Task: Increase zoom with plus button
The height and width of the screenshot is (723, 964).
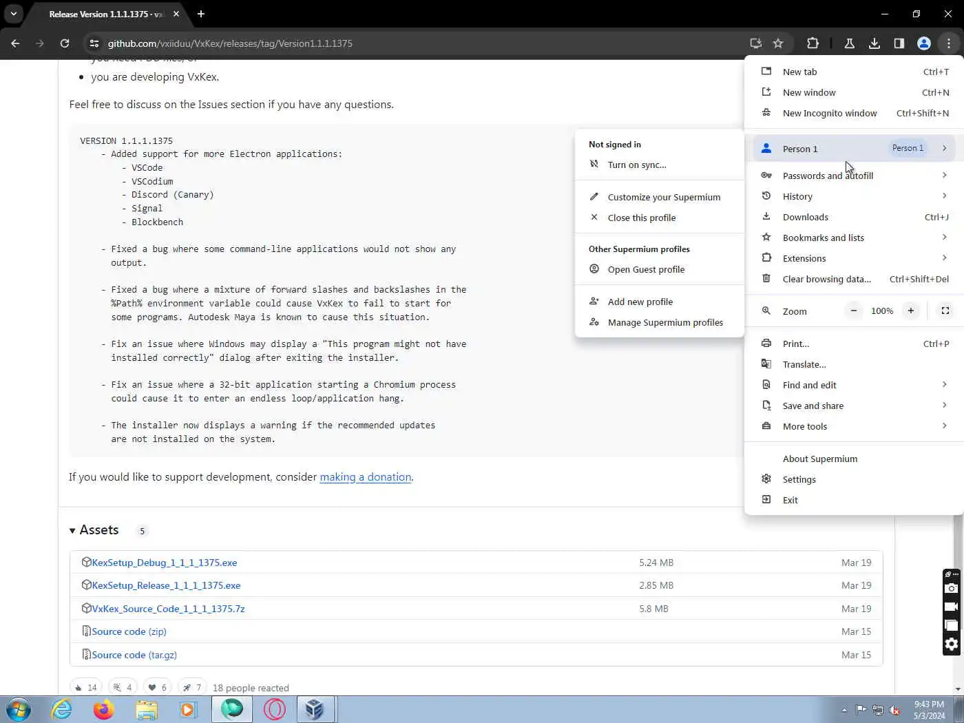Action: pos(910,311)
